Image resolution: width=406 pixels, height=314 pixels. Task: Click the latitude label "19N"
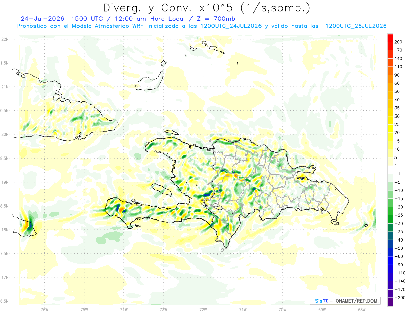pyautogui.click(x=5, y=182)
